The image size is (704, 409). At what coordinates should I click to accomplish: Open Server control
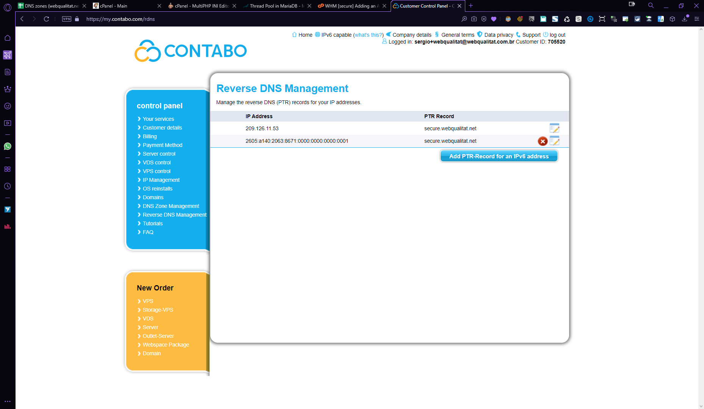point(159,154)
